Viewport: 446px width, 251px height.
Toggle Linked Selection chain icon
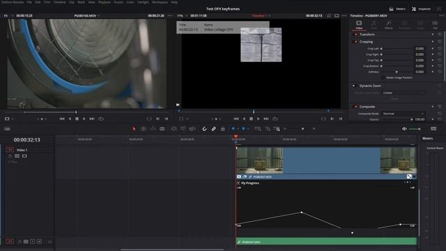pos(214,129)
